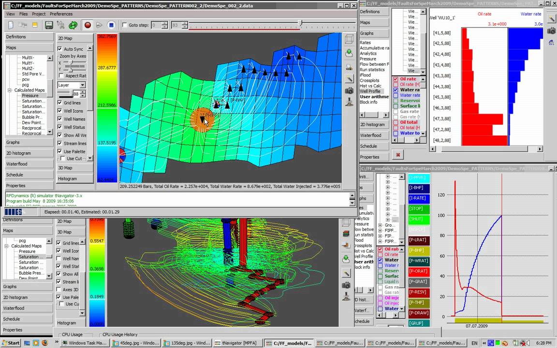Open the Preferences menu

61,14
